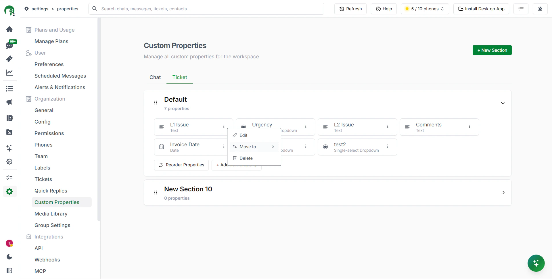Click the three-dot menu on Comments property
The image size is (552, 279).
point(469,126)
